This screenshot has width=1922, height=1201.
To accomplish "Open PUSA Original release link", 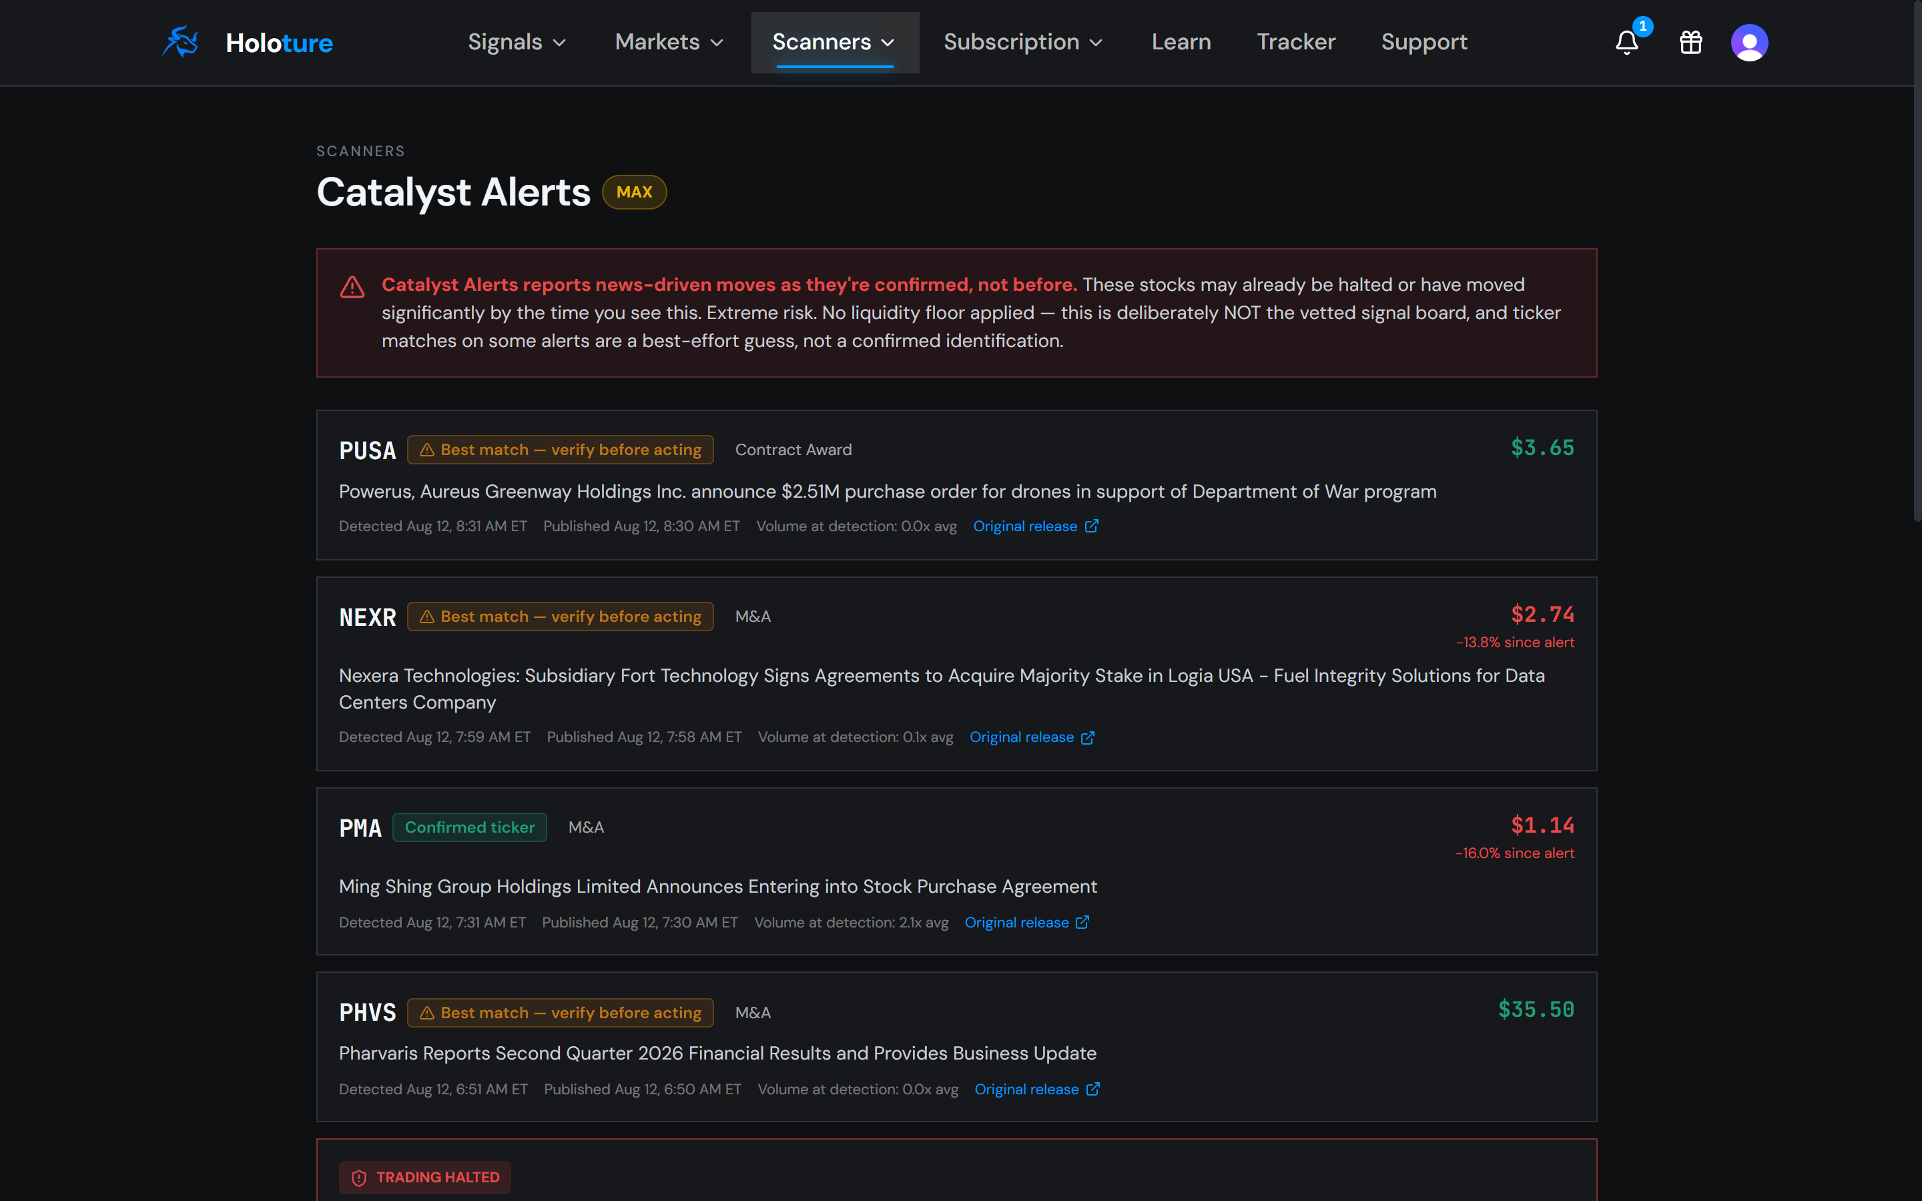I will tap(1036, 526).
